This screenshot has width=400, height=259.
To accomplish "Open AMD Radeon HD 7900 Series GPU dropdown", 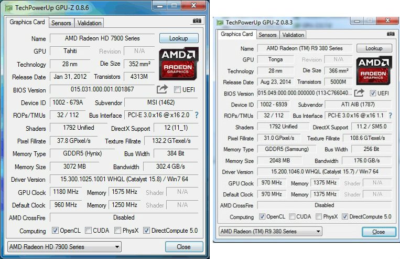I will 64,247.
